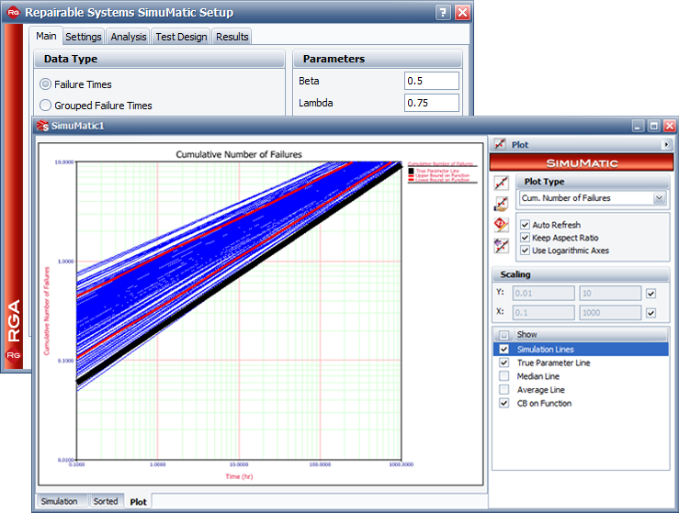Open the Results tab

pyautogui.click(x=232, y=37)
